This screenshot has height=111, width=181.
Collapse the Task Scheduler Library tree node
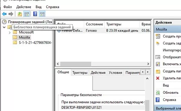(x=4, y=27)
